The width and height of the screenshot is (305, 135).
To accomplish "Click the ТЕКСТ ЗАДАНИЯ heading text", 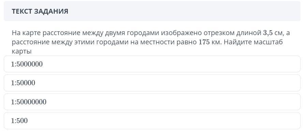I will coord(40,11).
